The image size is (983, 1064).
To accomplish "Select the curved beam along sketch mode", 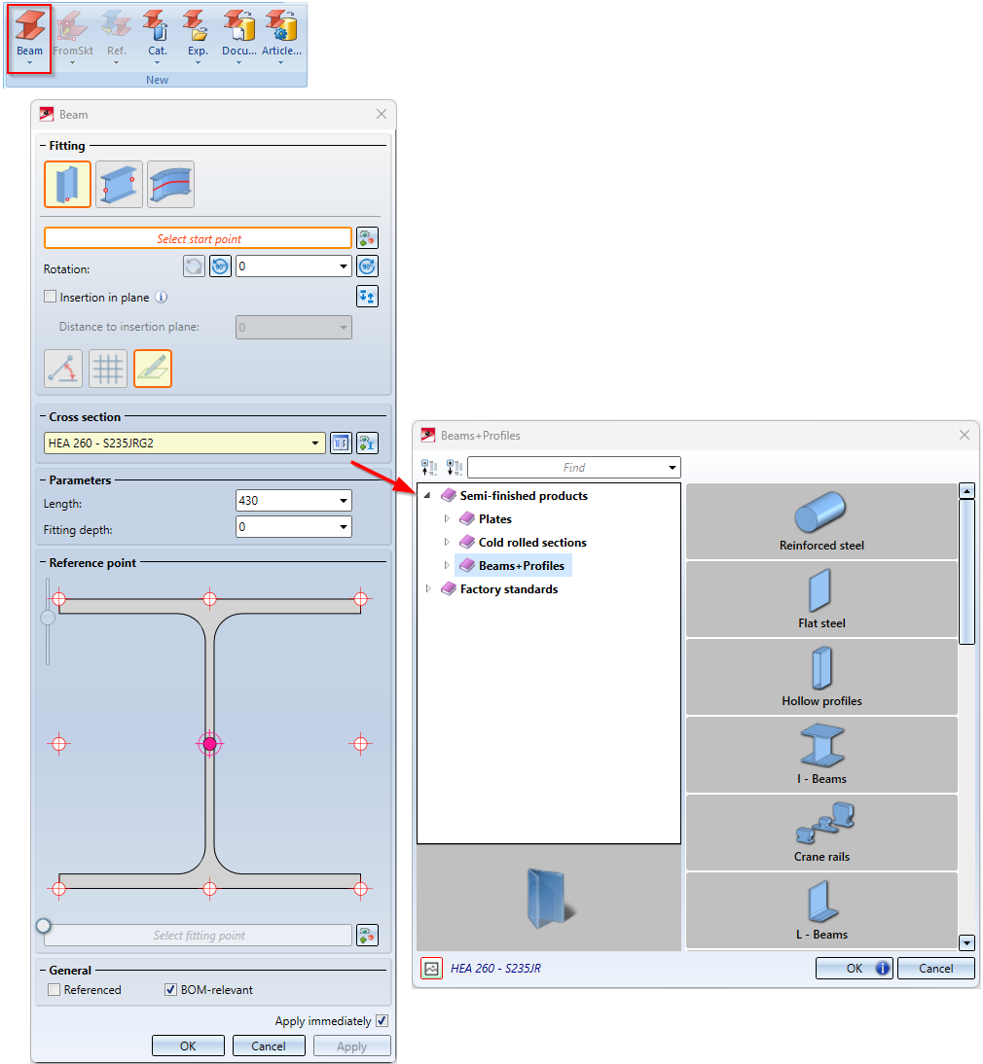I will [170, 184].
